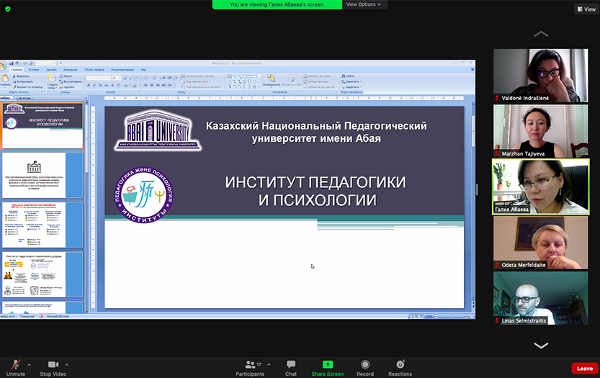Open the Reactions menu
The width and height of the screenshot is (600, 378).
pyautogui.click(x=400, y=368)
